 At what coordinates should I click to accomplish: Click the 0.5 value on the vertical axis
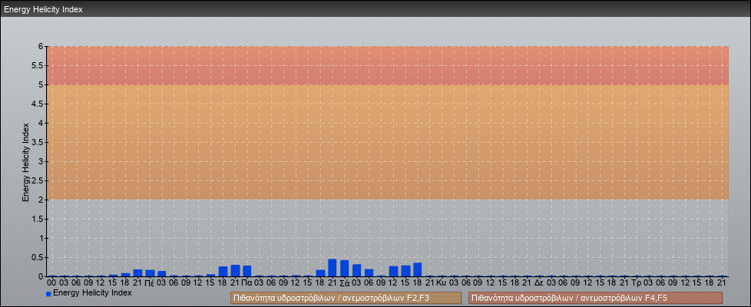(38, 257)
